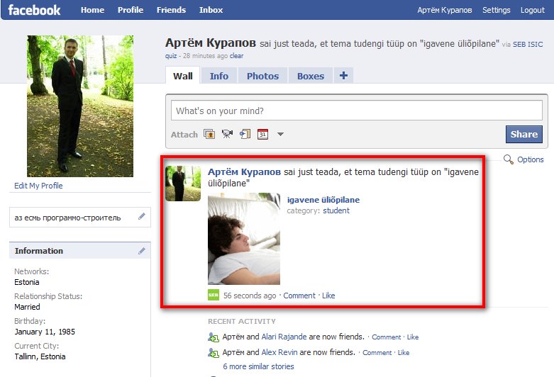
Task: Open the Info tab
Action: tap(219, 76)
